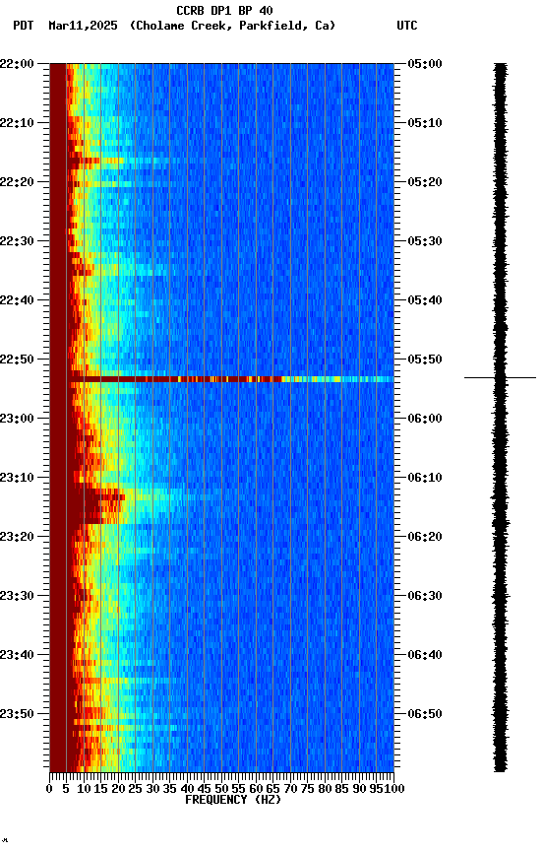Click the 23:20 PDT time label

[x=17, y=538]
